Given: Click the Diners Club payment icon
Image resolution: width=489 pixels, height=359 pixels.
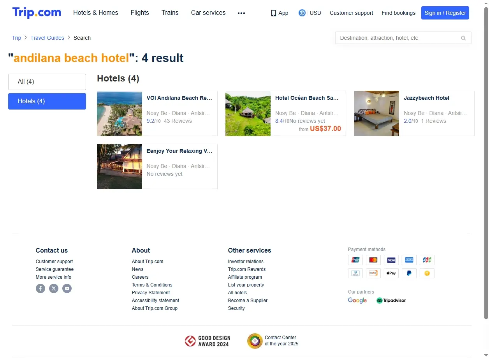Looking at the screenshot, I should point(355,273).
